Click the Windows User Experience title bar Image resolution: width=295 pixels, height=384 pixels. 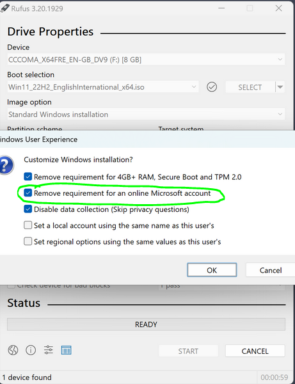[x=147, y=140]
